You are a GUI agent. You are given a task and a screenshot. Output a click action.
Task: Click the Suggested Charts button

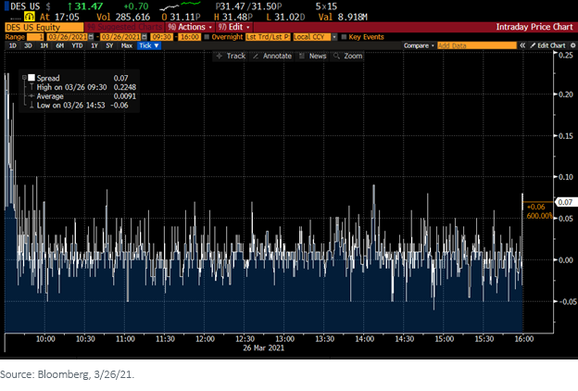125,27
